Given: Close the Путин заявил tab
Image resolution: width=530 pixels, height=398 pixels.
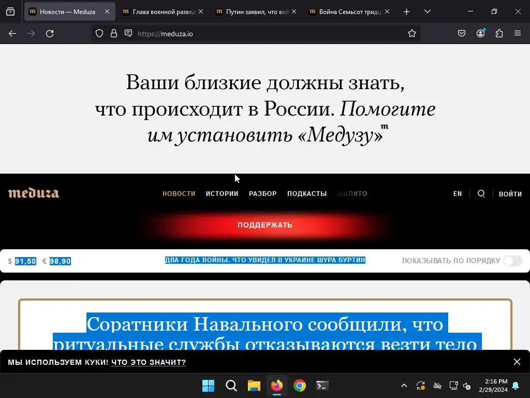Looking at the screenshot, I should click(x=294, y=12).
